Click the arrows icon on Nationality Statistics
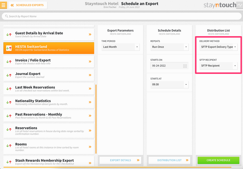The width and height of the screenshot is (243, 169). tap(9, 102)
